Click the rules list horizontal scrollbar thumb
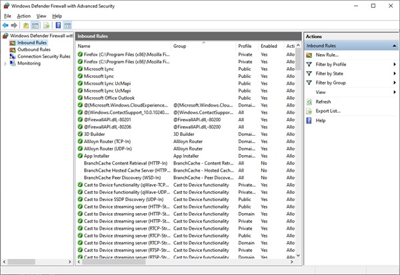 tap(114, 262)
